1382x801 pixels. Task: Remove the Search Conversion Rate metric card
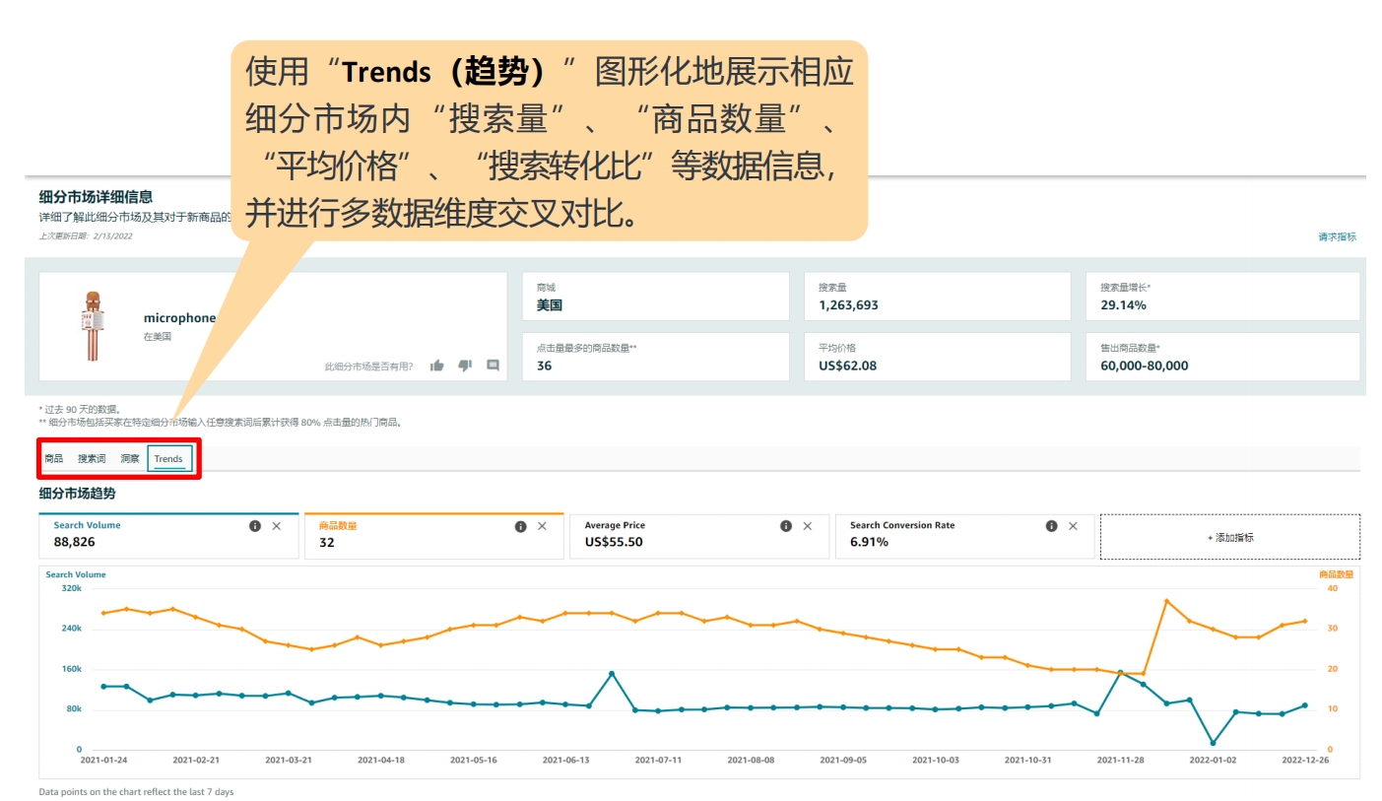1073,526
